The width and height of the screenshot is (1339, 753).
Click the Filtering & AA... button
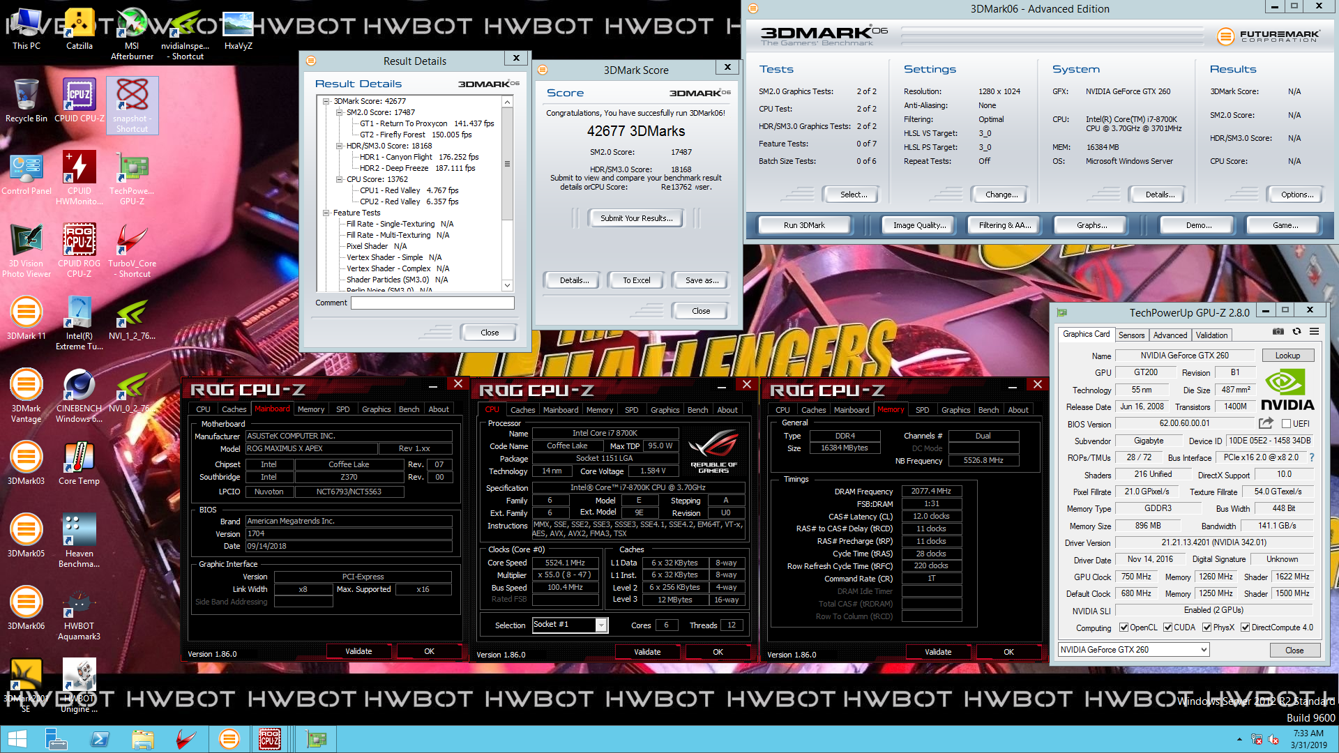[1004, 225]
